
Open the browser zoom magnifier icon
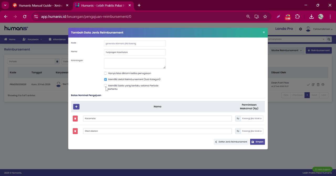coord(248,16)
